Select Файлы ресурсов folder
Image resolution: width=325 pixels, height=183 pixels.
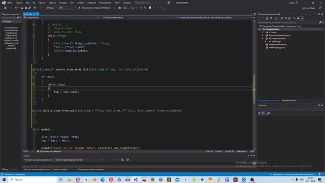[x=277, y=48]
